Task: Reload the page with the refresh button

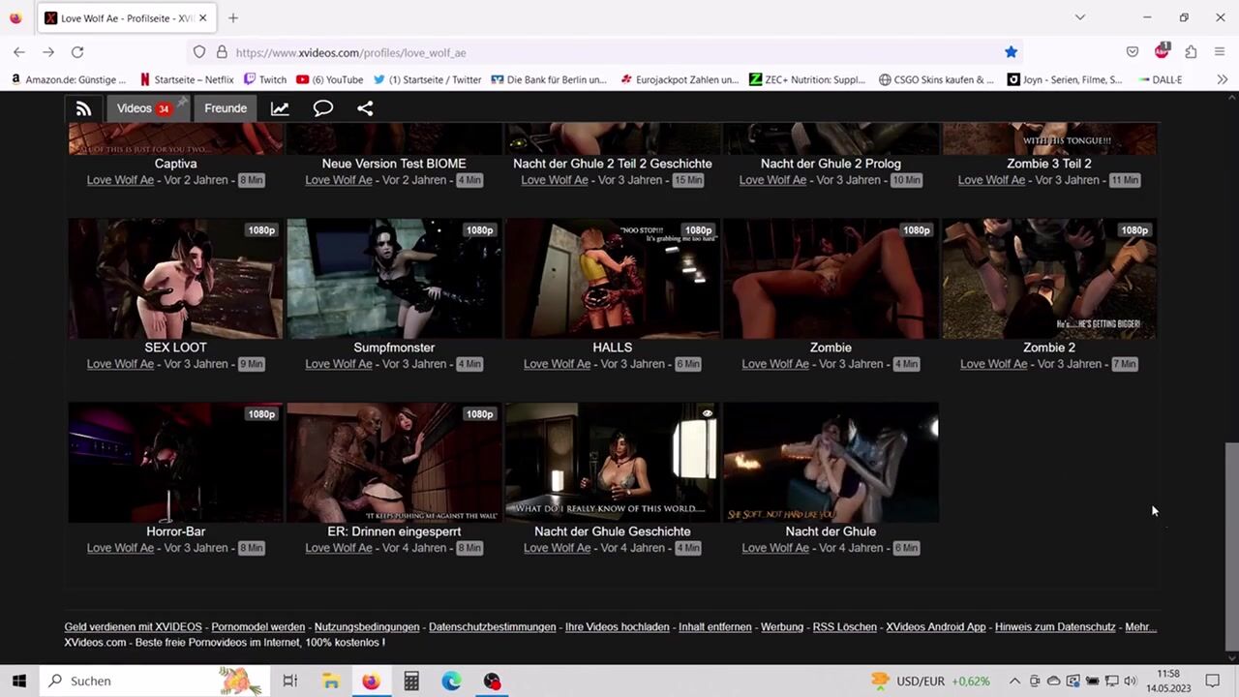Action: point(77,52)
